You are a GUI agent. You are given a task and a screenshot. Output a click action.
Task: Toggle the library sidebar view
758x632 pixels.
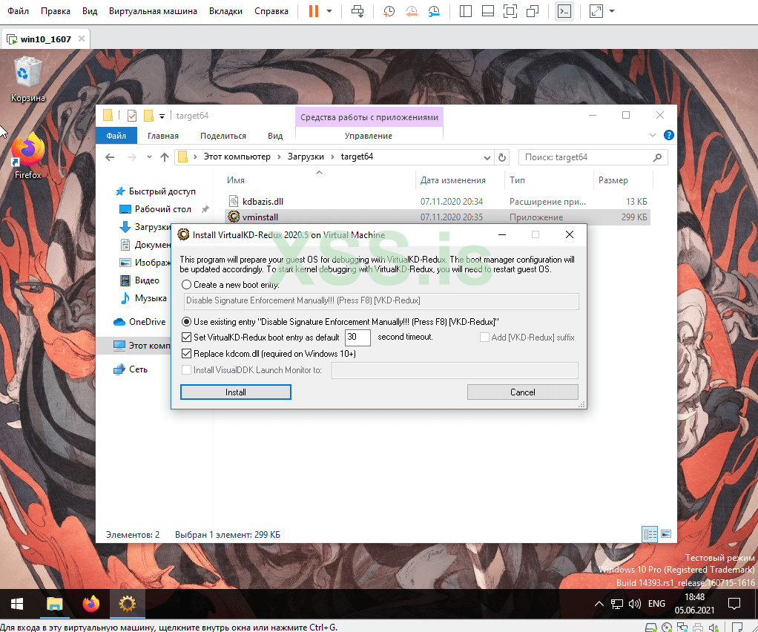466,11
